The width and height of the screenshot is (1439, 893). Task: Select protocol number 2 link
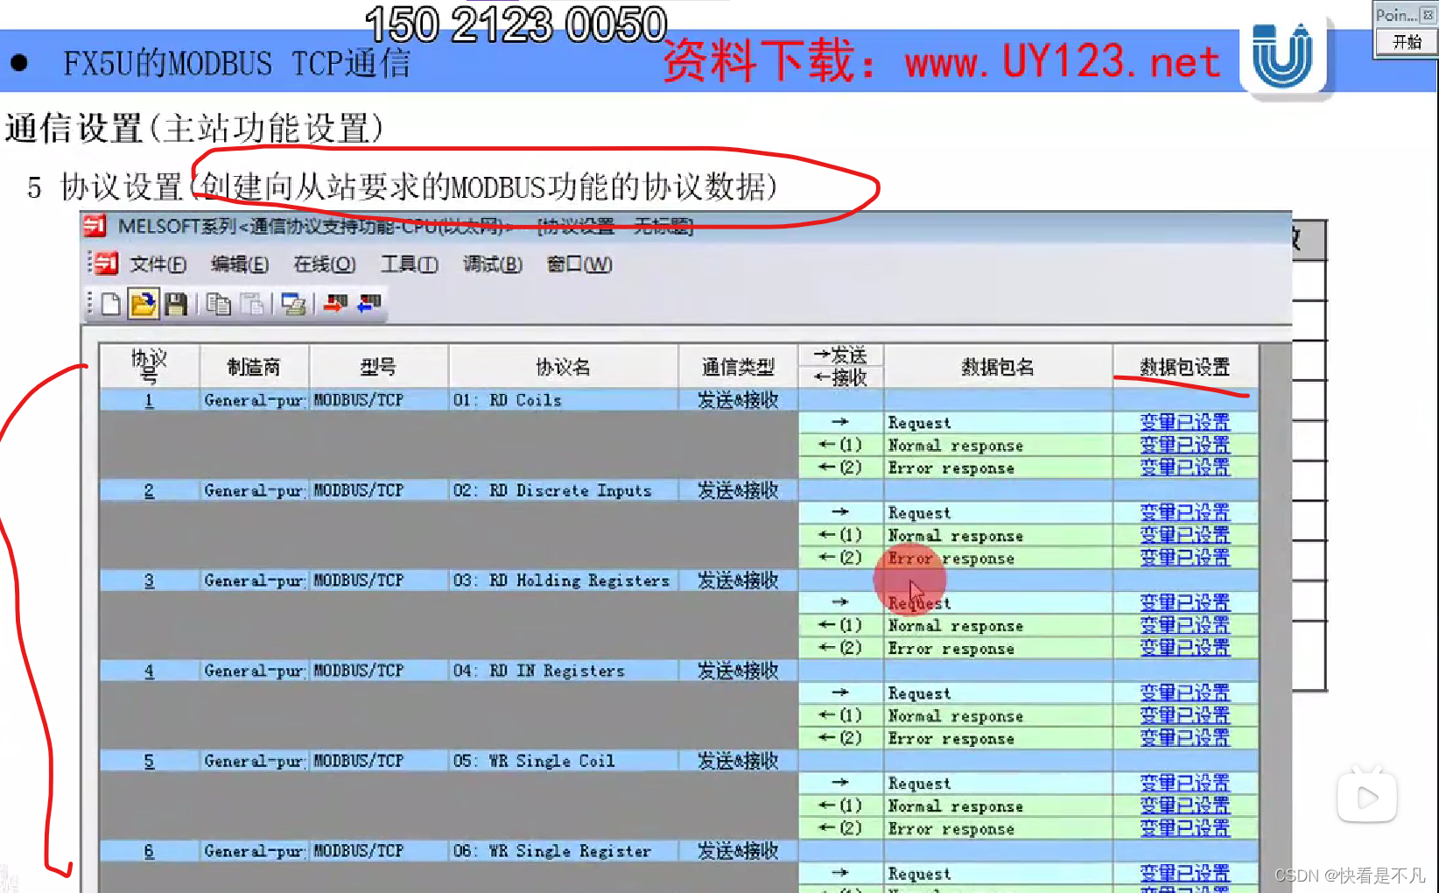point(149,490)
